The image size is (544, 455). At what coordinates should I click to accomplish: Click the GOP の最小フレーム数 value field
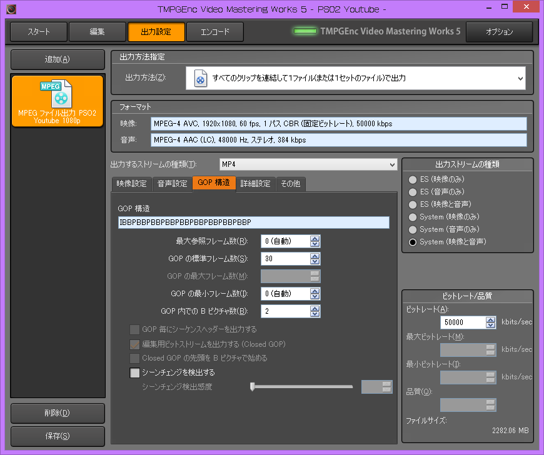pos(285,294)
